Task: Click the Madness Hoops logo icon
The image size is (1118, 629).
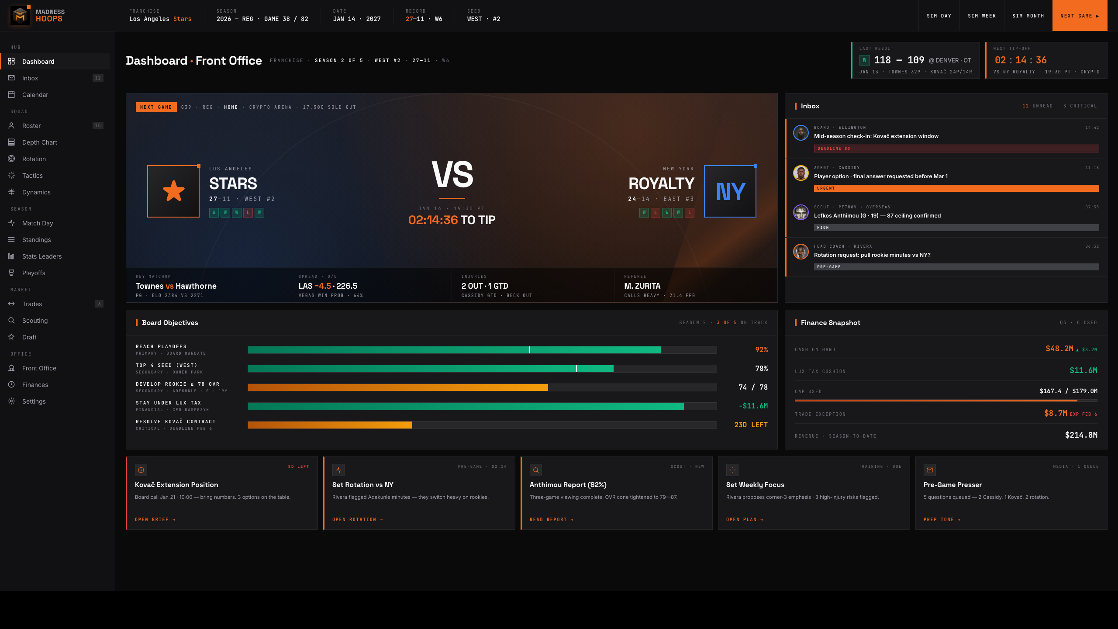Action: click(20, 16)
